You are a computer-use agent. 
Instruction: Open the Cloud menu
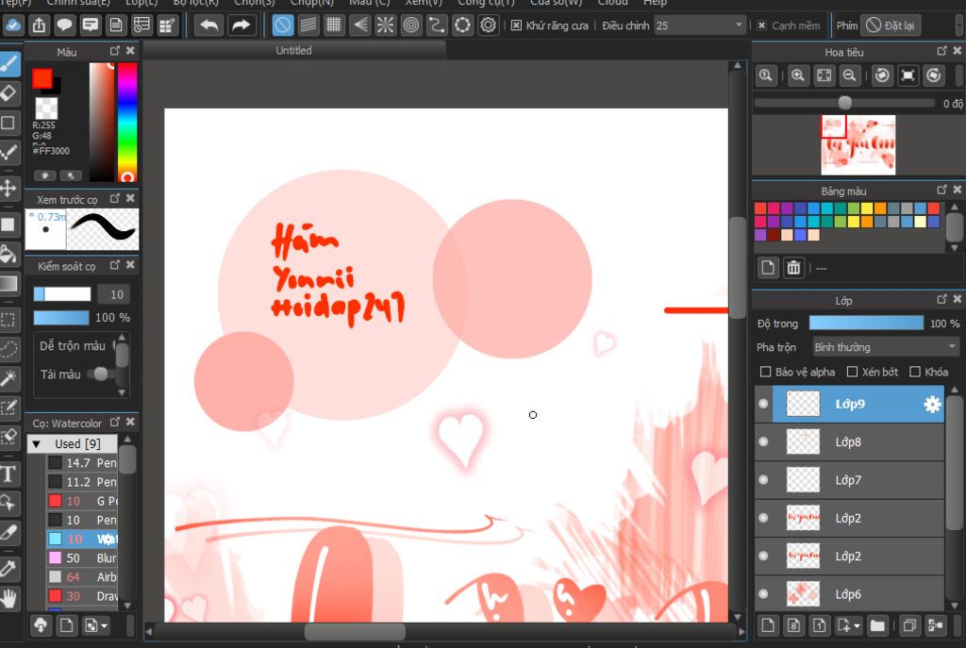tap(612, 3)
